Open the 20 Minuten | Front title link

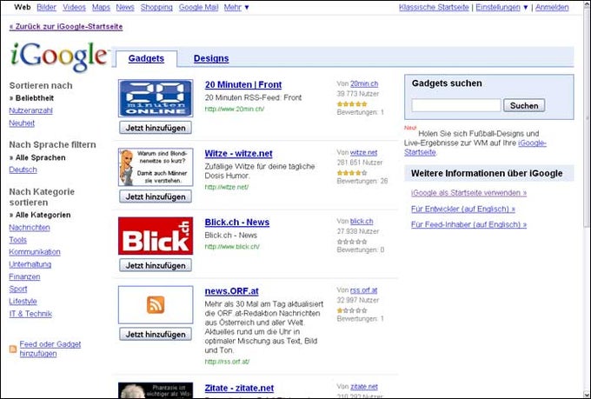pos(243,85)
